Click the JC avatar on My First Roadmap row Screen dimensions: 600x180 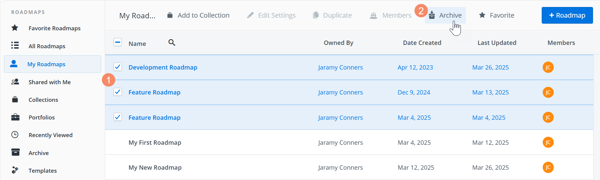coord(548,142)
